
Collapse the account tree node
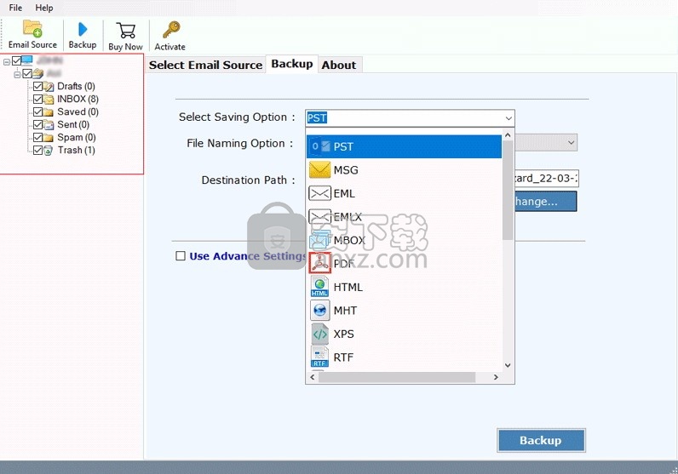17,75
